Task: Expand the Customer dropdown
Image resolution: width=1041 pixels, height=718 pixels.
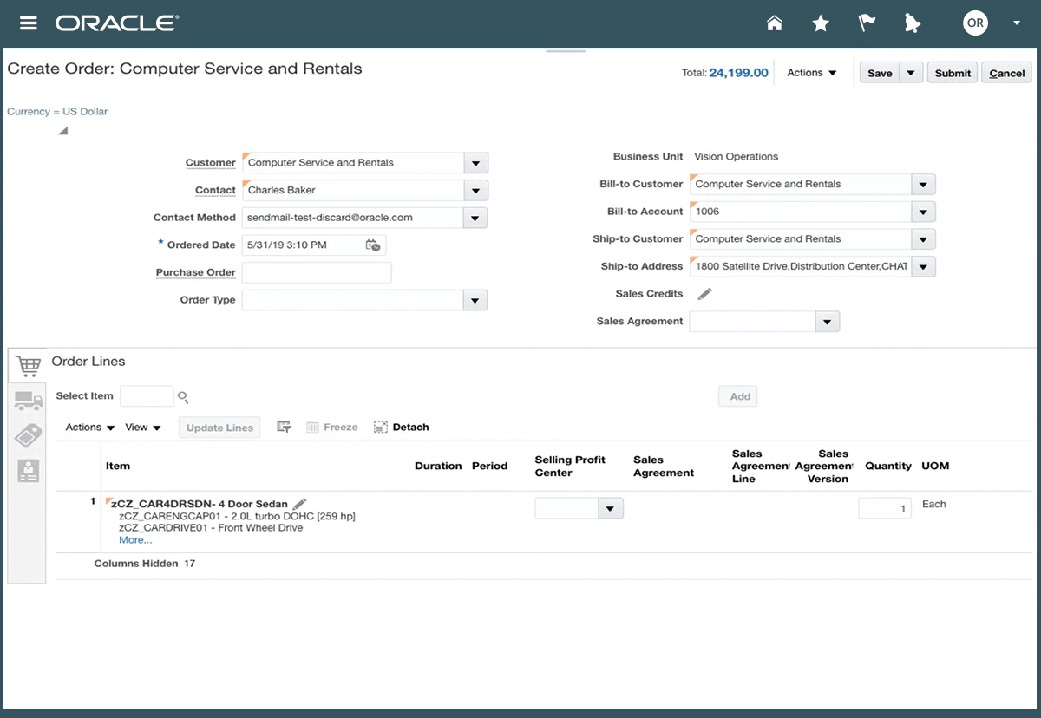Action: click(x=475, y=163)
